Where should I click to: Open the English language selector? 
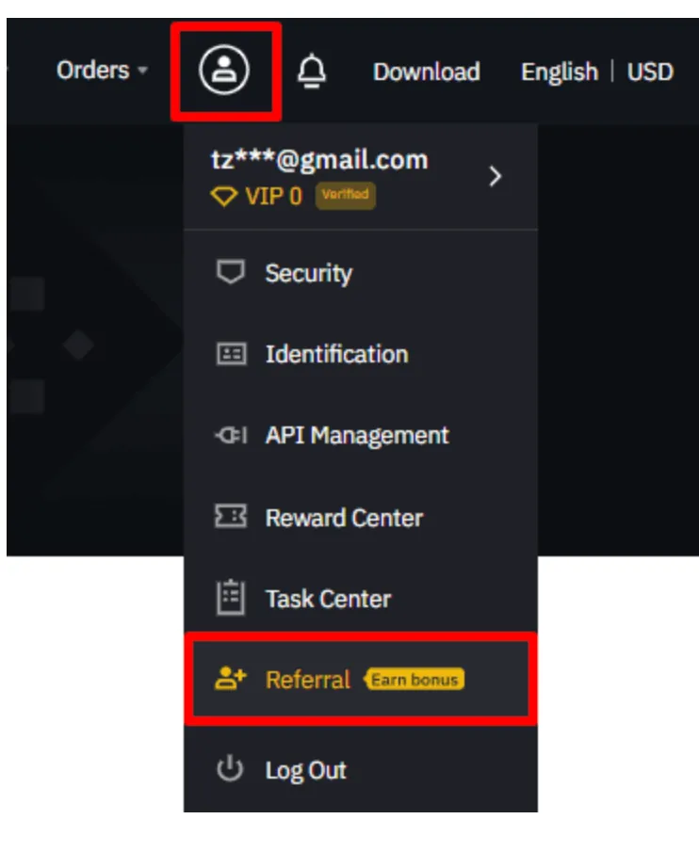(x=560, y=72)
